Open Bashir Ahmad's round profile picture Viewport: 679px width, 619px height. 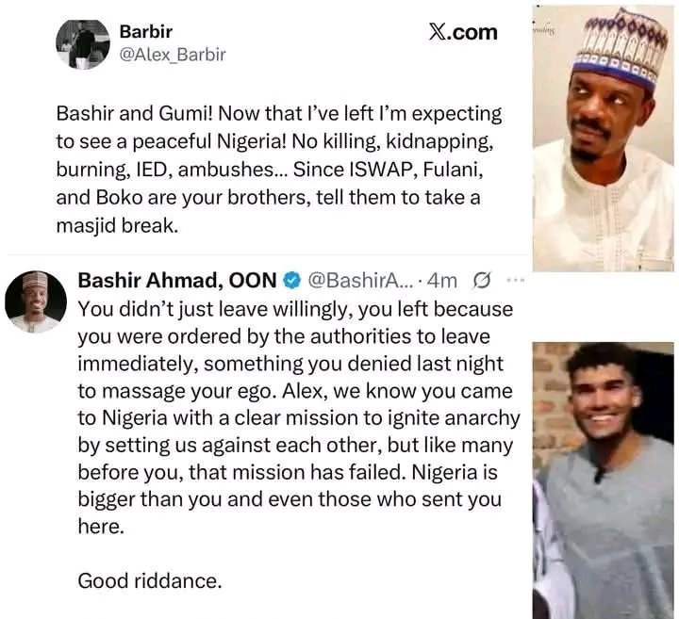tap(35, 301)
